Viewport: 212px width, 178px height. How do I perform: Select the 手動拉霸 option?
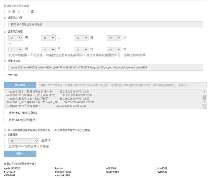coord(5,75)
